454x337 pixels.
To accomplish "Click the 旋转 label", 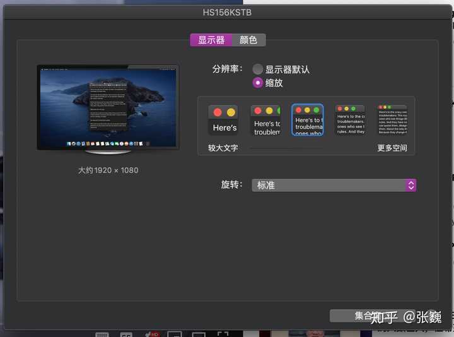I will (x=231, y=184).
